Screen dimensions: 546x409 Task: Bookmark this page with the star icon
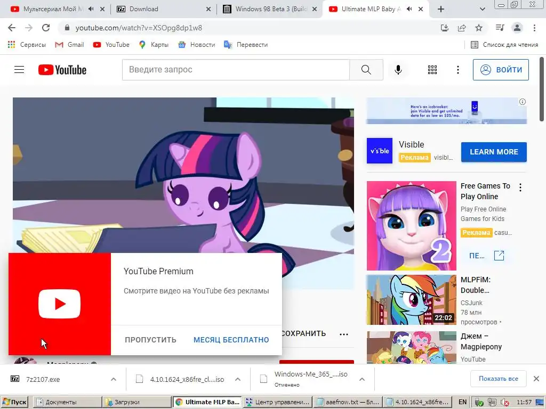point(479,28)
